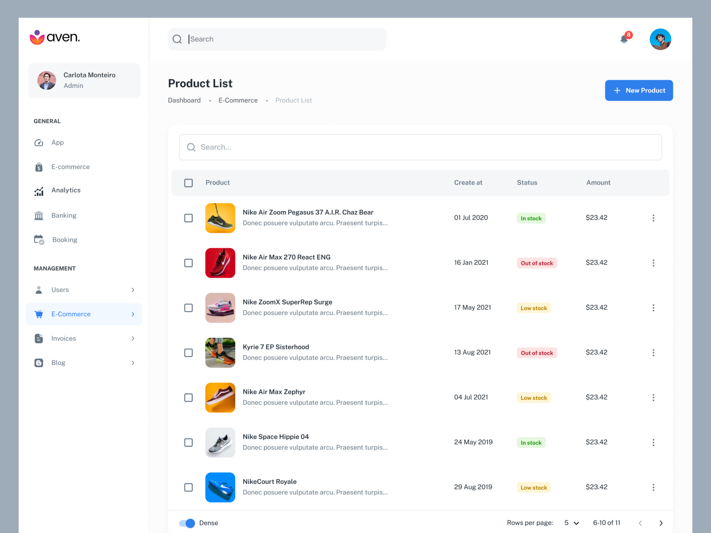Click Carlota Monteiro profile picture
Image resolution: width=711 pixels, height=533 pixels.
click(47, 80)
